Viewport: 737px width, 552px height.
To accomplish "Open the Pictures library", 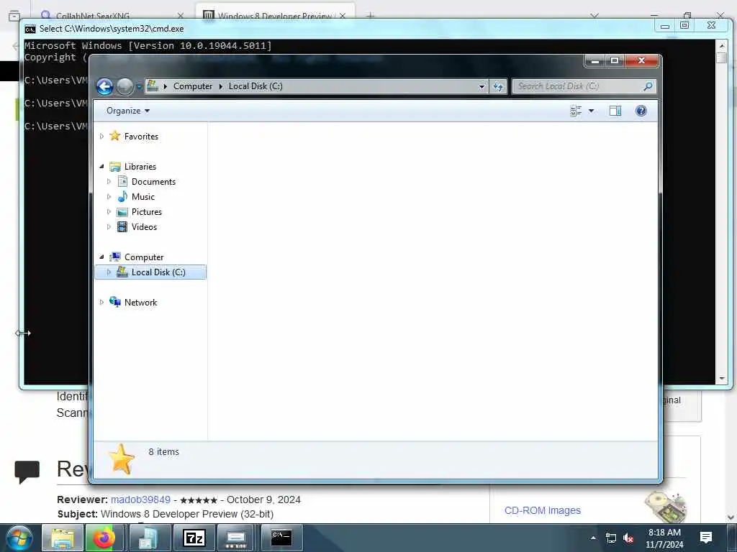I will 147,212.
